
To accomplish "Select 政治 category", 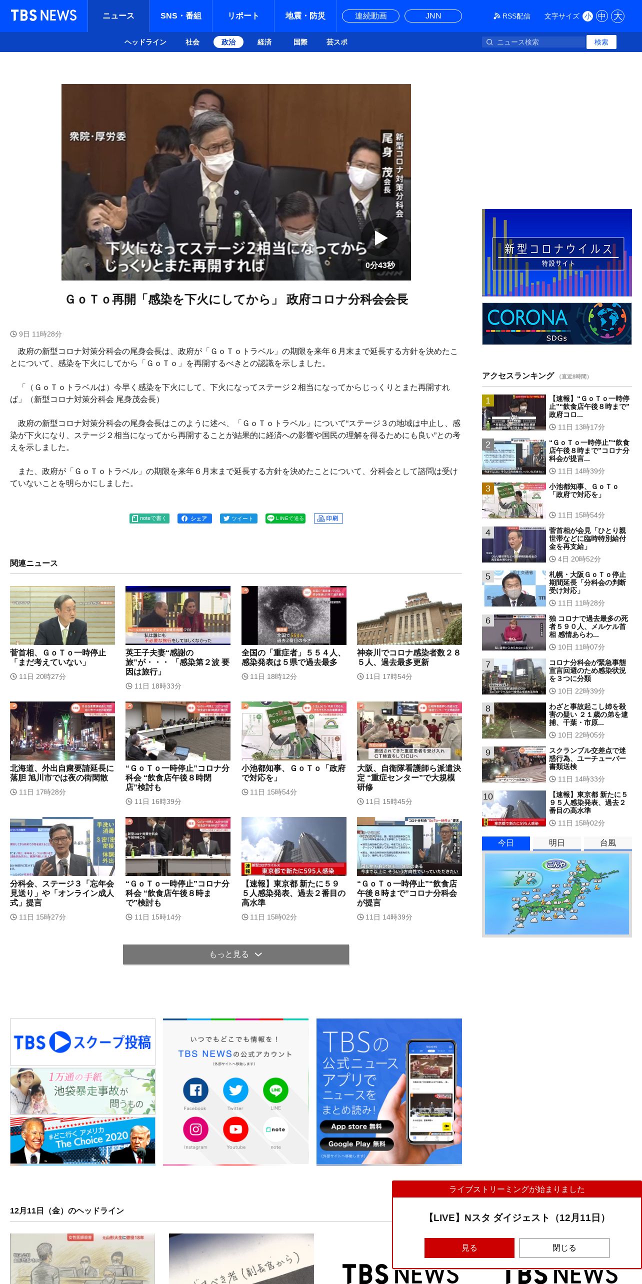I will [x=228, y=42].
